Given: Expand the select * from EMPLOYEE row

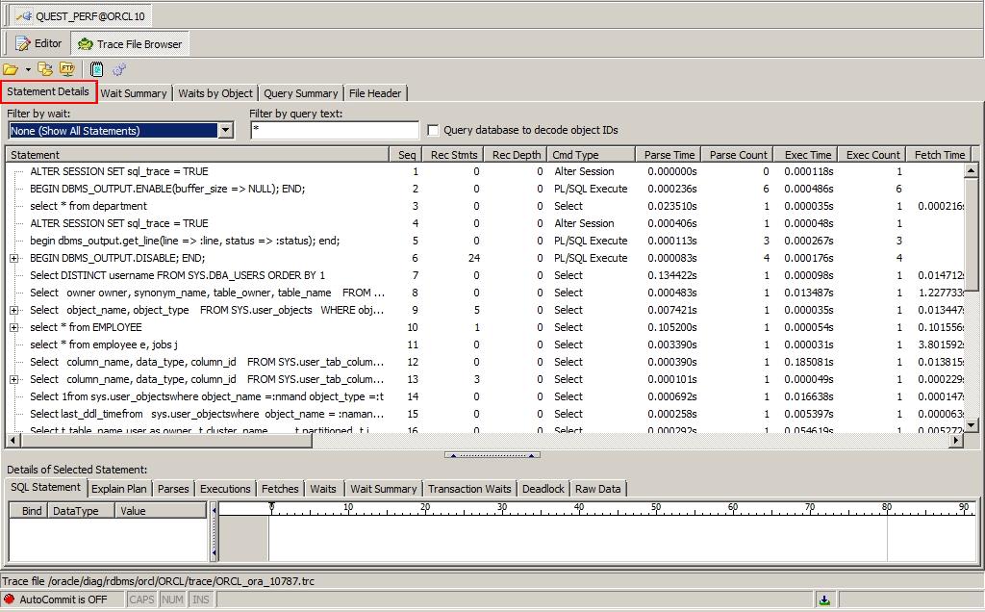Looking at the screenshot, I should coord(14,327).
